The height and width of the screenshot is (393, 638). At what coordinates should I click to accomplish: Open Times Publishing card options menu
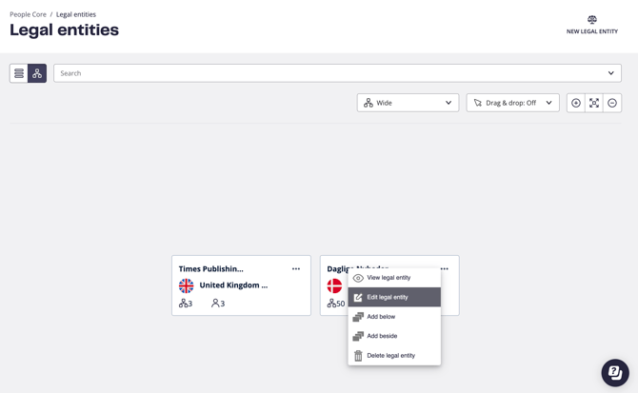[x=296, y=269]
